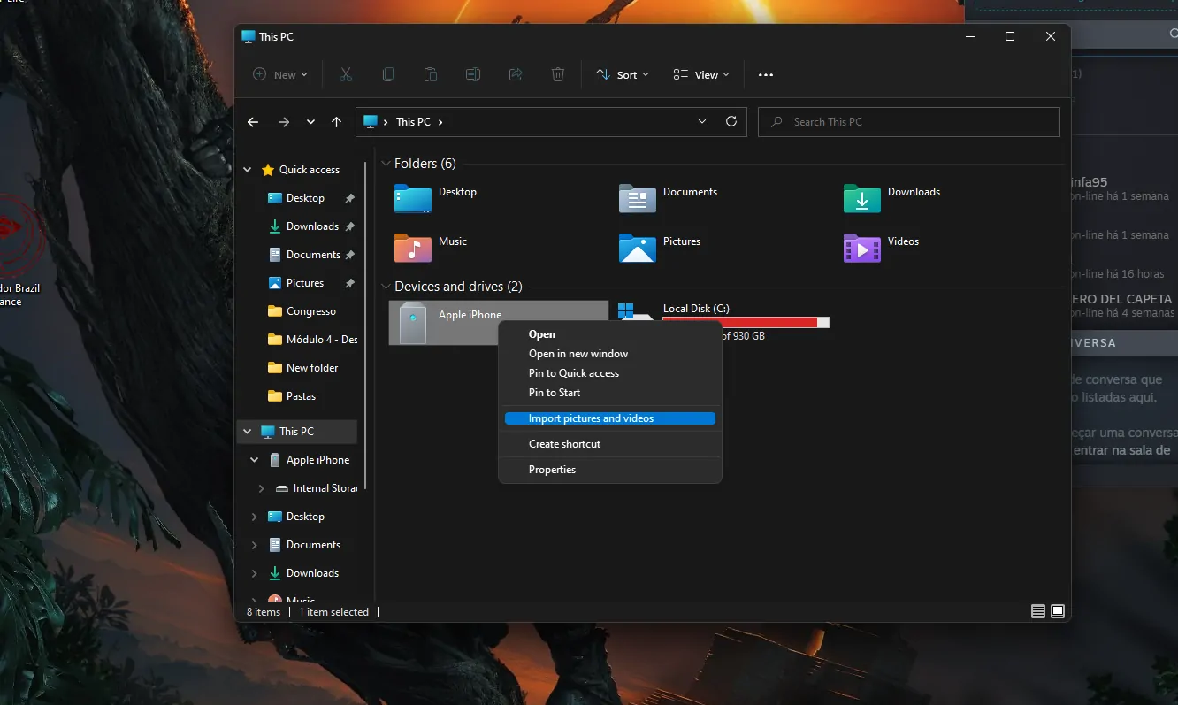Expand the sidebar Documents node under This PC
The width and height of the screenshot is (1178, 705).
(x=255, y=545)
